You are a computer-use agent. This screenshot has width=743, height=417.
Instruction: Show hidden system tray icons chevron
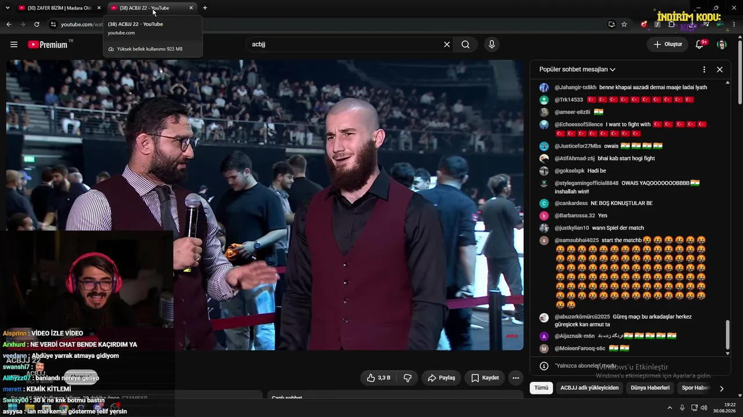coord(670,408)
